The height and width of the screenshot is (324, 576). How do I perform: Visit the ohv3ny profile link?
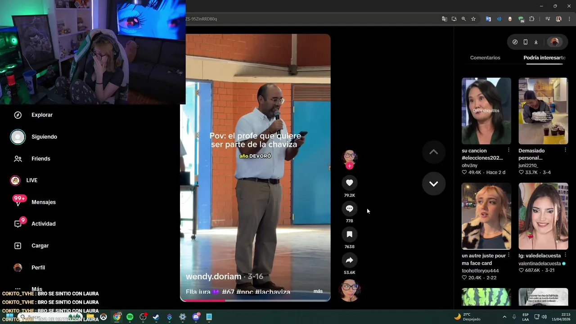(x=469, y=166)
